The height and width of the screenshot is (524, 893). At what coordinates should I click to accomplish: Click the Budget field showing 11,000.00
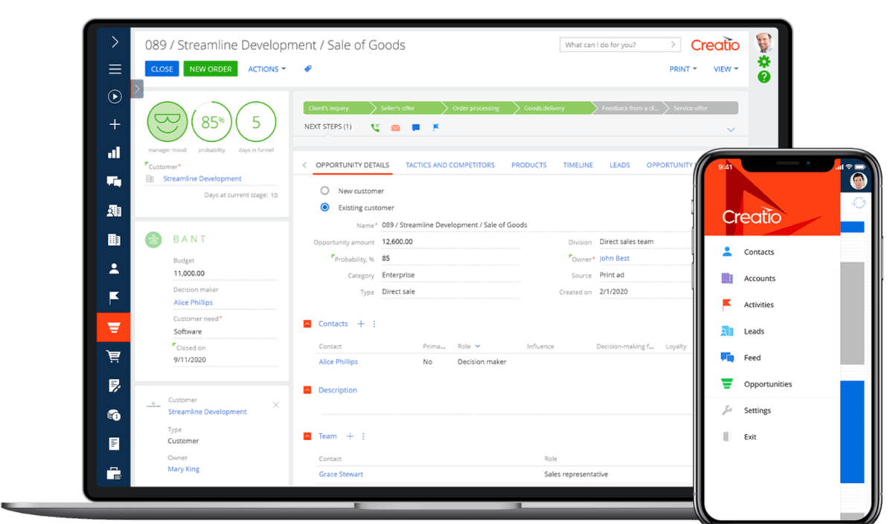click(x=225, y=274)
